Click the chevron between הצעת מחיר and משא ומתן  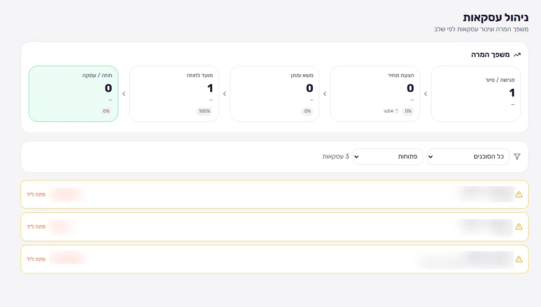point(325,94)
